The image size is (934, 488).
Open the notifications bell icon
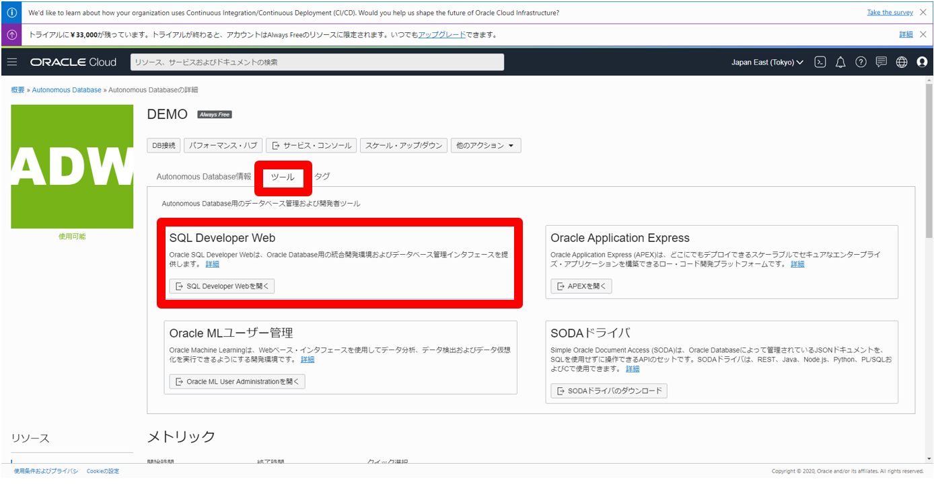(840, 62)
